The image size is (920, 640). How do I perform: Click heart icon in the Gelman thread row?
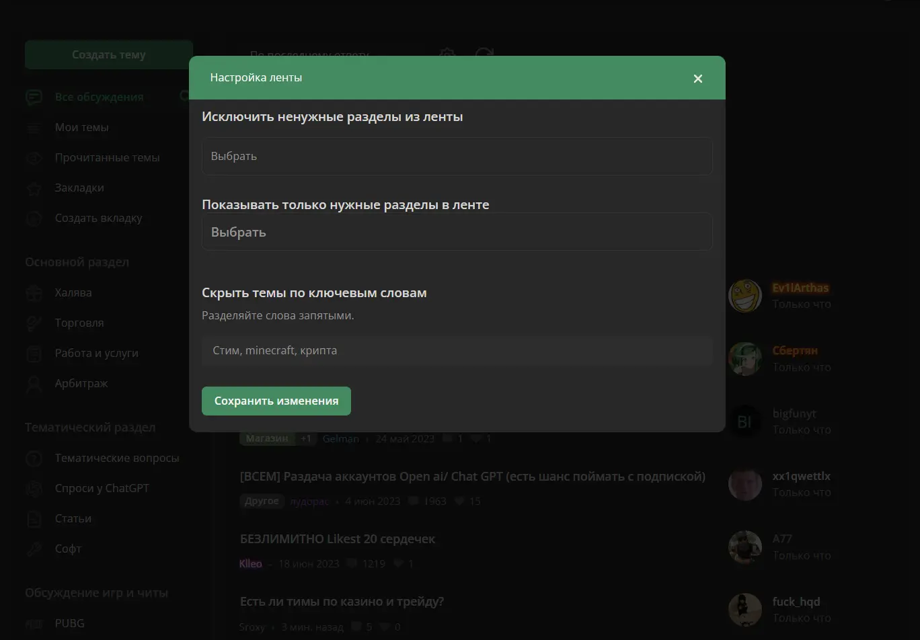[x=476, y=439]
